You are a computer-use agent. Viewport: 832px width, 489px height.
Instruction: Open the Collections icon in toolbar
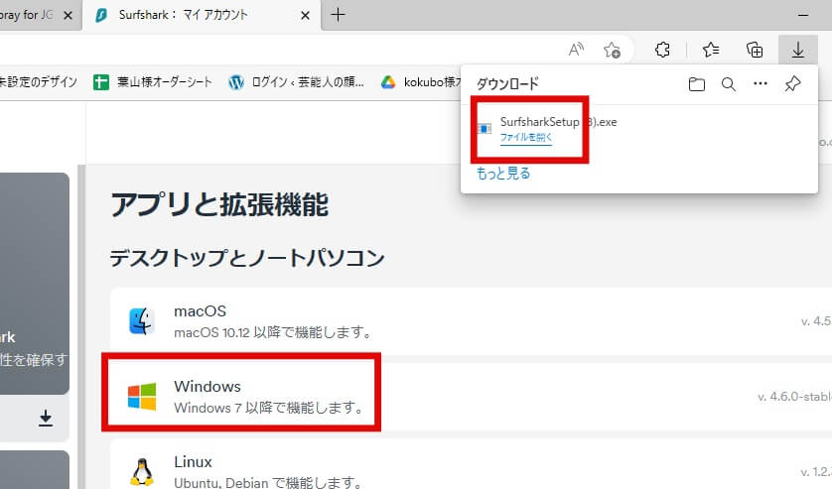click(x=755, y=50)
